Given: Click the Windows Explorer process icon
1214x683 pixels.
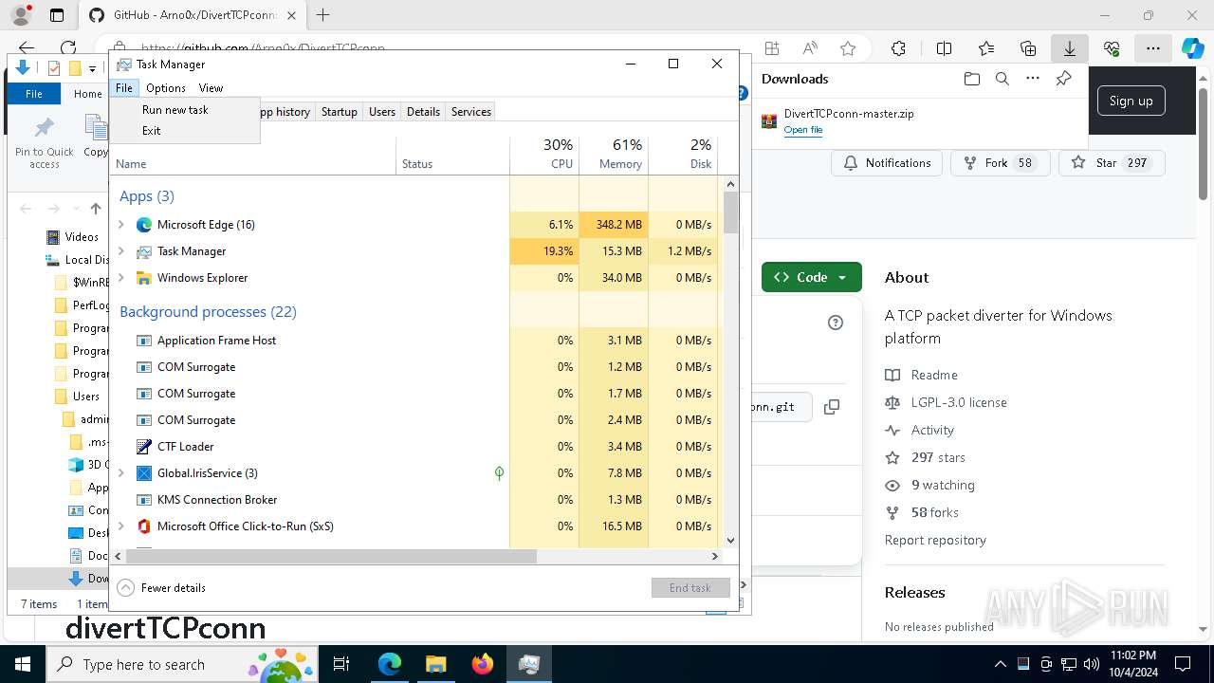Looking at the screenshot, I should [x=144, y=278].
